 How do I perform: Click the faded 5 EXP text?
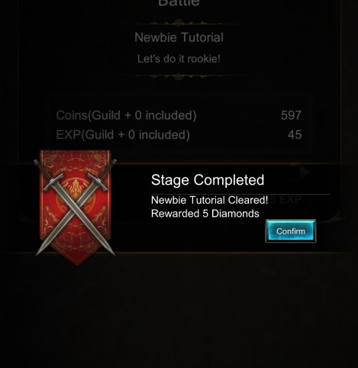tap(285, 200)
